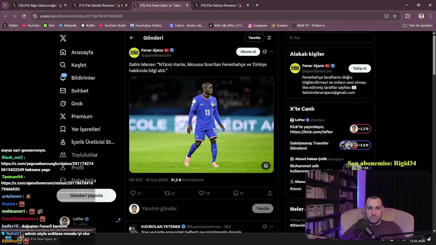436x245 pixels.
Task: Click the Yanıtla button in post header
Action: 254,38
